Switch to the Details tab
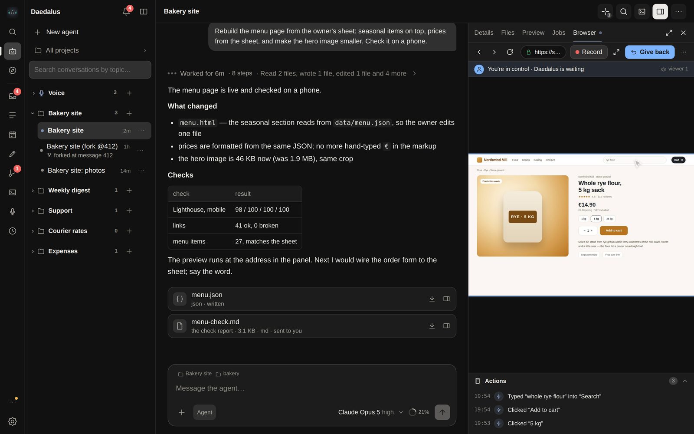 click(x=484, y=33)
